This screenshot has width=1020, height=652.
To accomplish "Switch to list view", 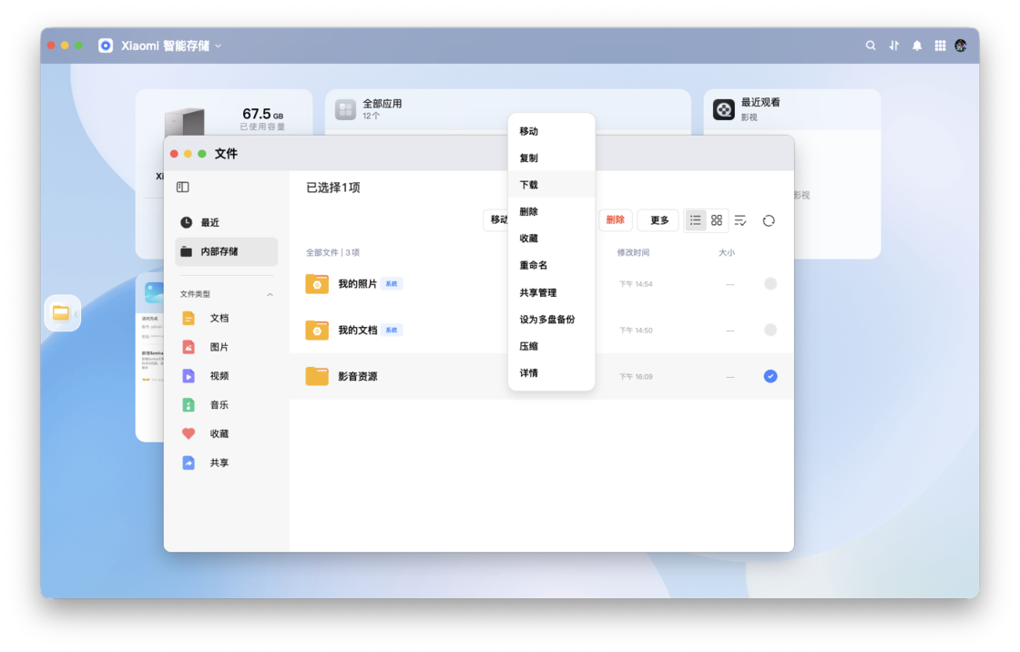I will point(696,220).
